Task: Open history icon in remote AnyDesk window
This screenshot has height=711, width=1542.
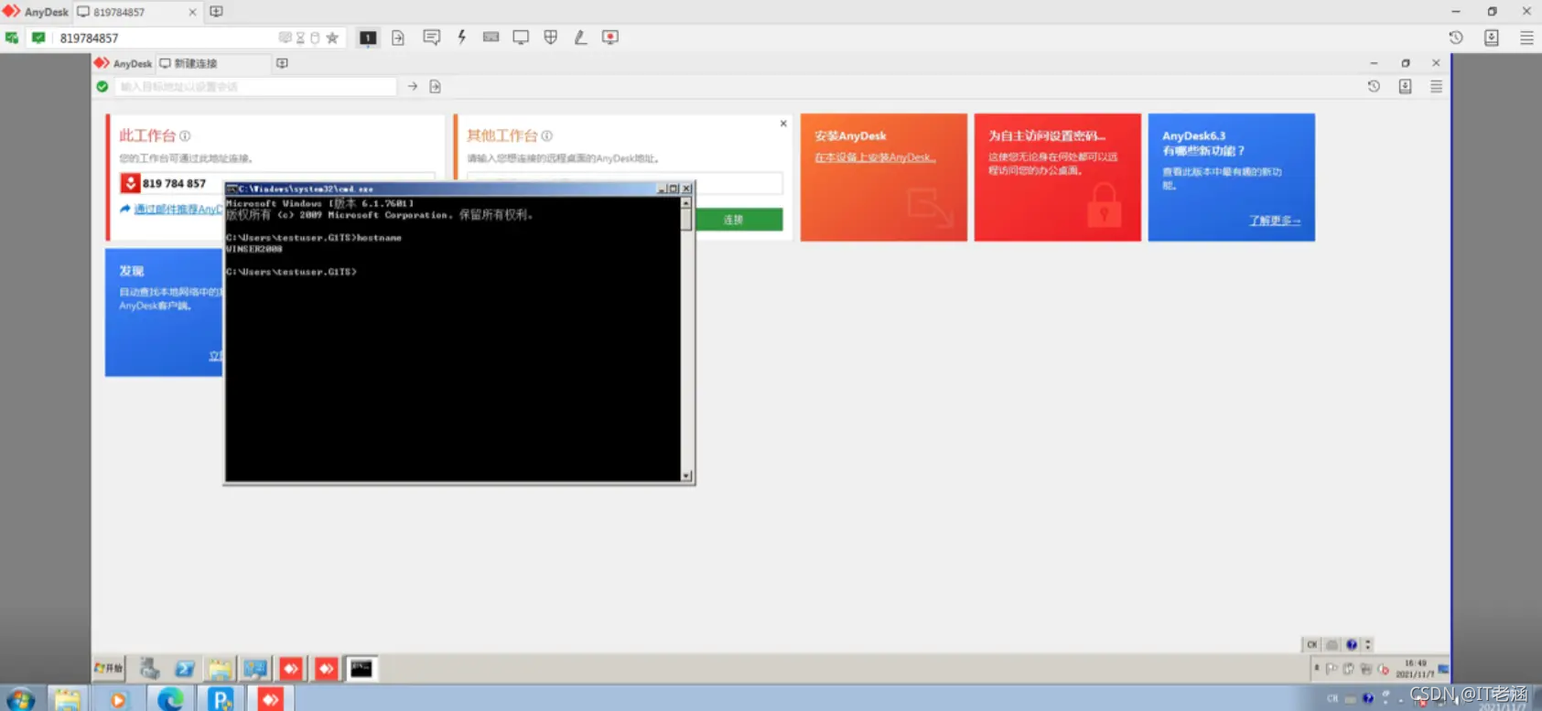Action: [1374, 86]
